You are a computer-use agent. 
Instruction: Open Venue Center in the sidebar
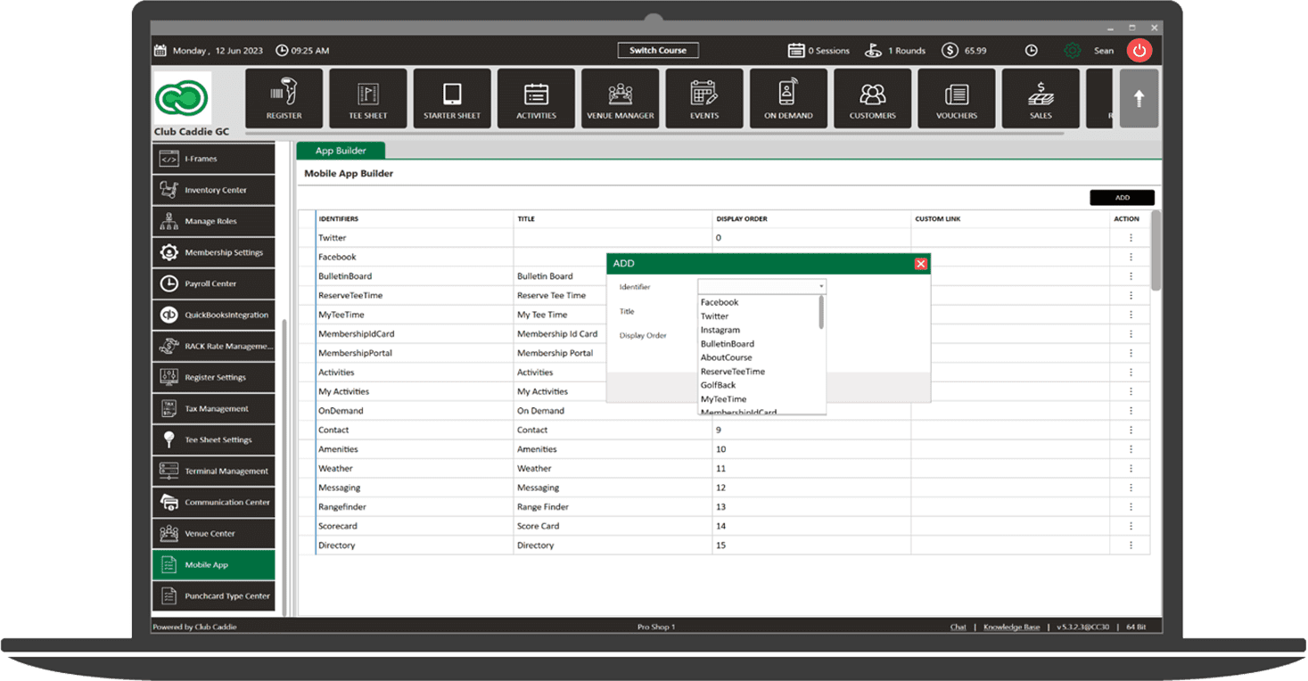(213, 533)
